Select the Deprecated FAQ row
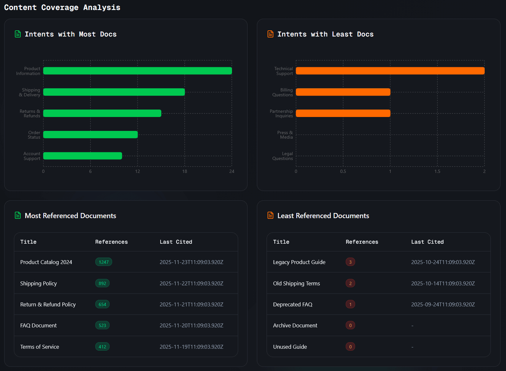 293,304
